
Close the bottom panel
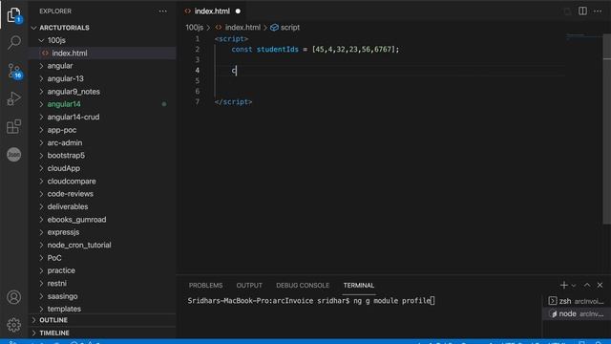click(x=600, y=286)
